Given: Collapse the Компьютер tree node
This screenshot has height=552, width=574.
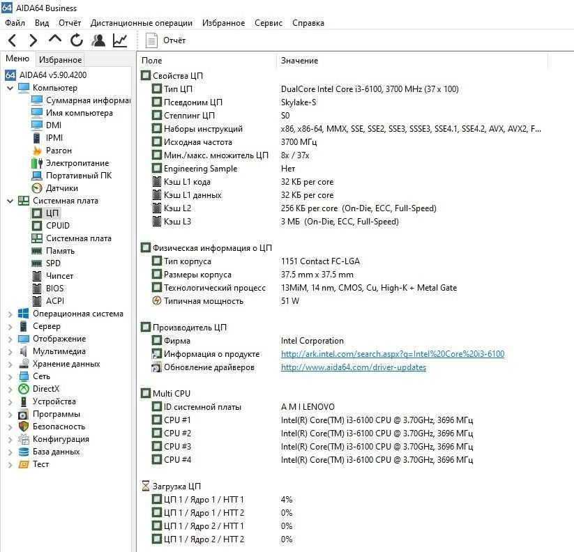Looking at the screenshot, I should click(x=10, y=88).
